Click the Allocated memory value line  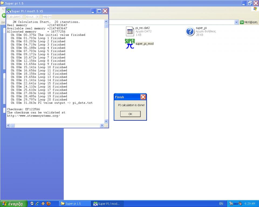[36, 32]
